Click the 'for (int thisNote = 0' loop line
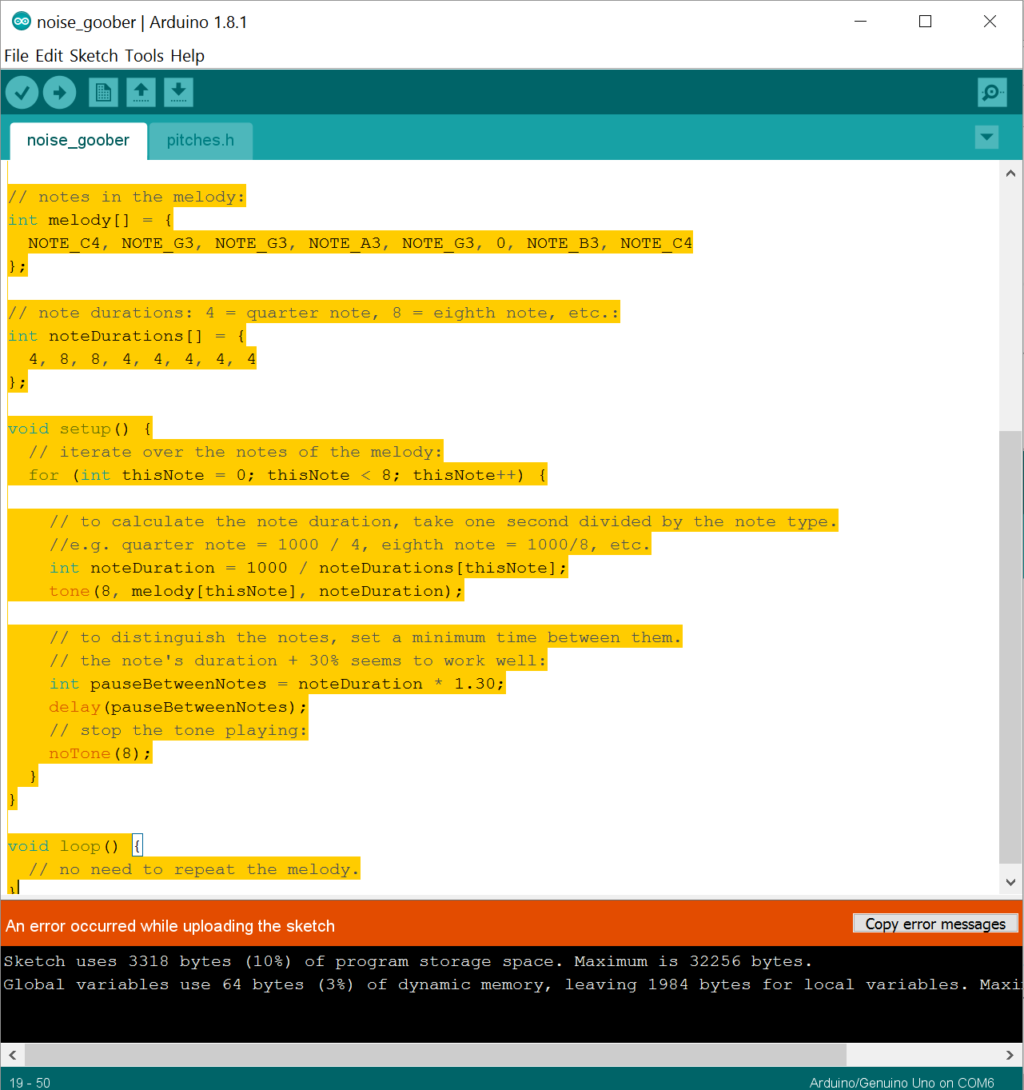This screenshot has height=1090, width=1024. (x=288, y=475)
